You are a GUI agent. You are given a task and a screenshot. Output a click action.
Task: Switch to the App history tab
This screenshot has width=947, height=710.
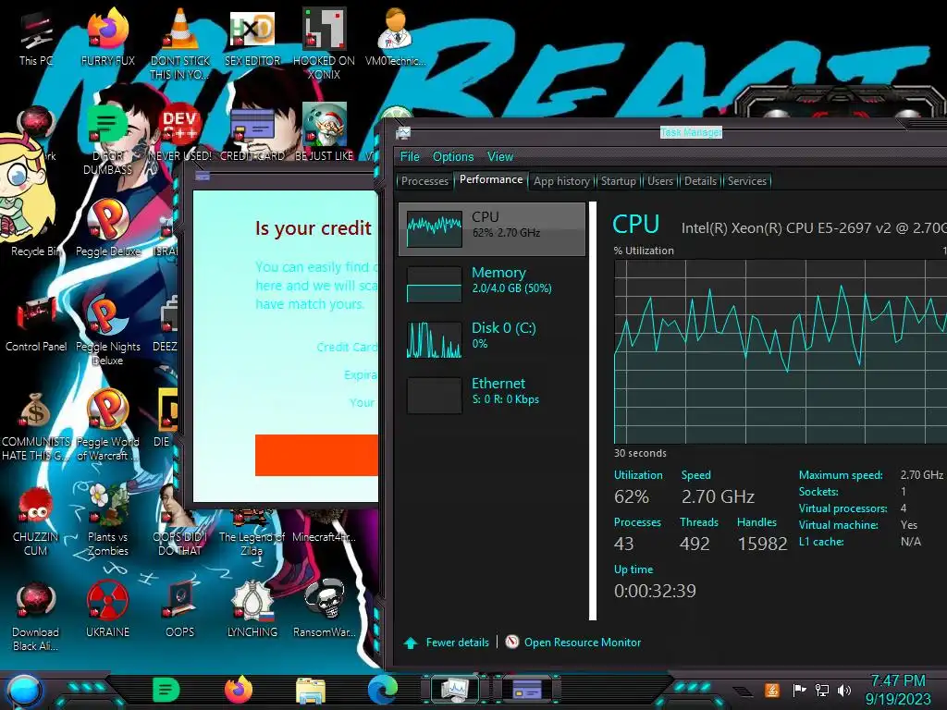(561, 181)
